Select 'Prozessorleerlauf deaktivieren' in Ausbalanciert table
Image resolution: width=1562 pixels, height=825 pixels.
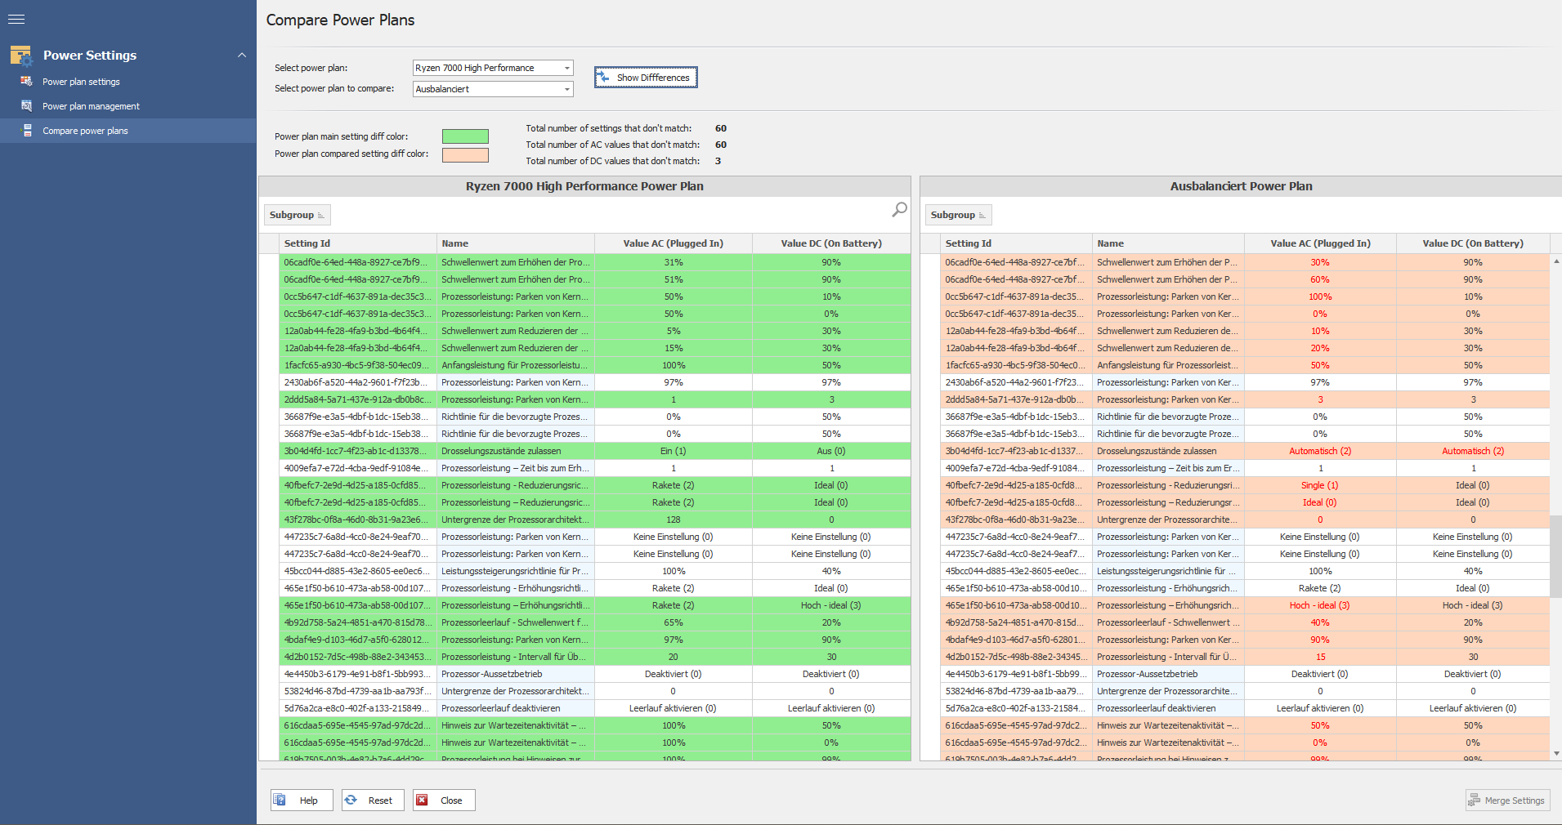click(1168, 708)
